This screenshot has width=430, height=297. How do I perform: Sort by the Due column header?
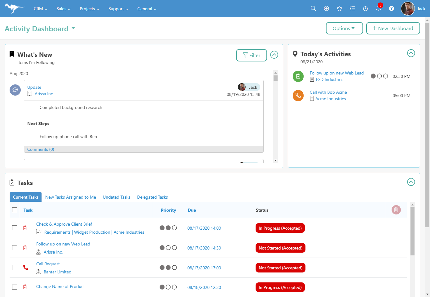(192, 210)
